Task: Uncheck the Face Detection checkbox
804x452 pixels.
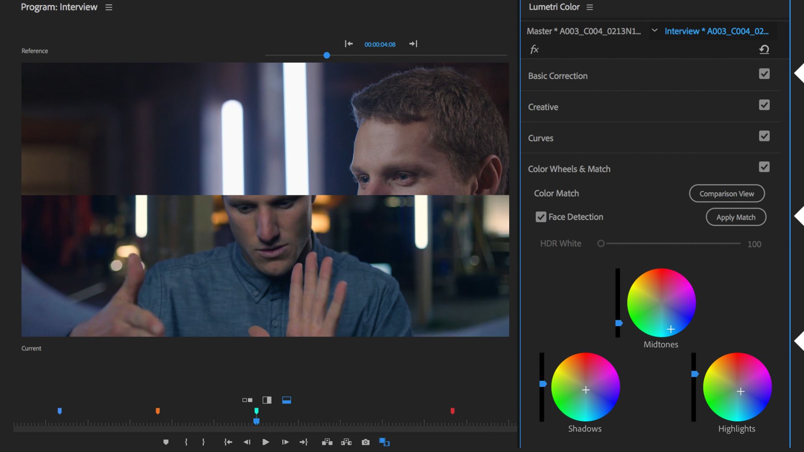Action: click(x=541, y=217)
